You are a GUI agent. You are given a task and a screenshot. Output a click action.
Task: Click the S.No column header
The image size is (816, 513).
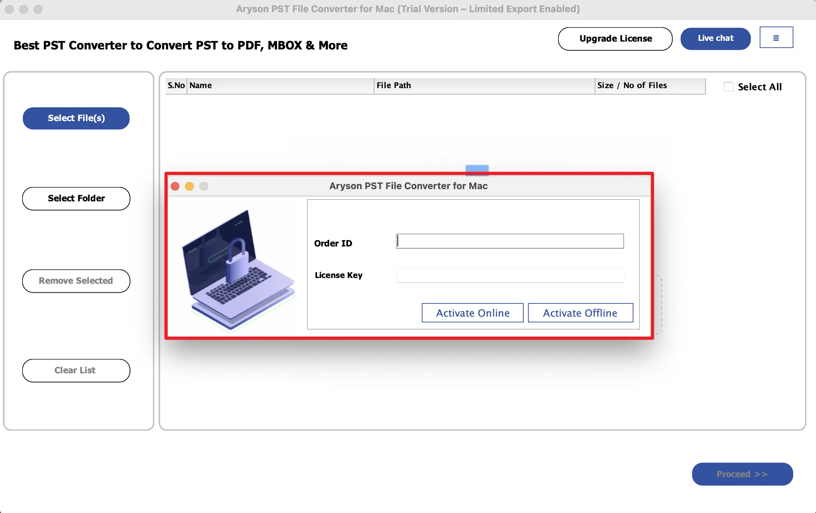[x=176, y=86]
